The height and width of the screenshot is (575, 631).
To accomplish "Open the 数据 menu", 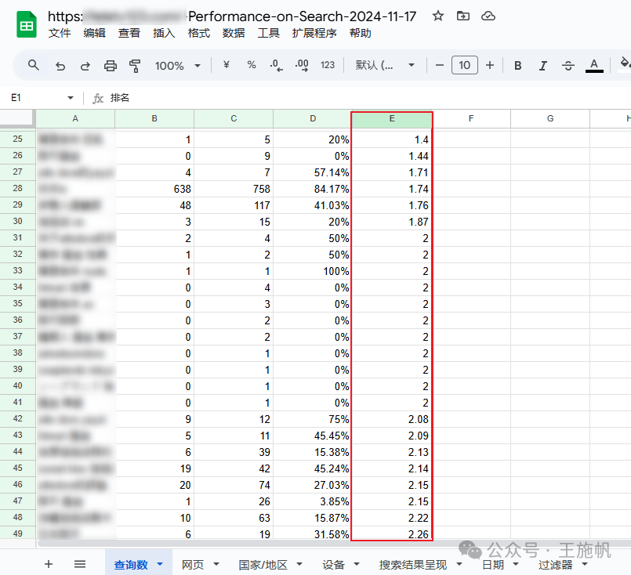I will (234, 33).
